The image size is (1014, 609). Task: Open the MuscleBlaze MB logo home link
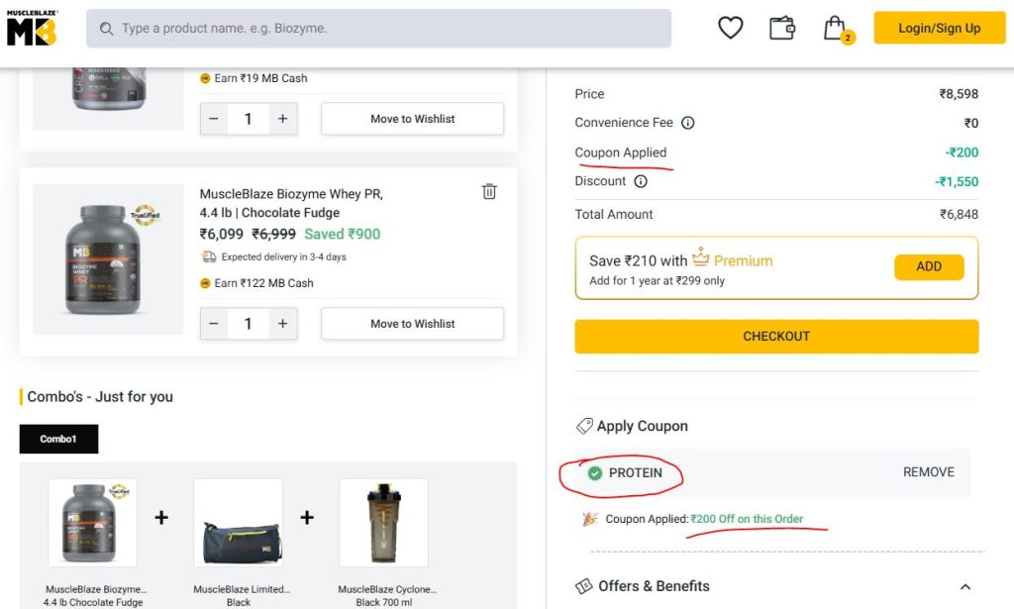[32, 29]
